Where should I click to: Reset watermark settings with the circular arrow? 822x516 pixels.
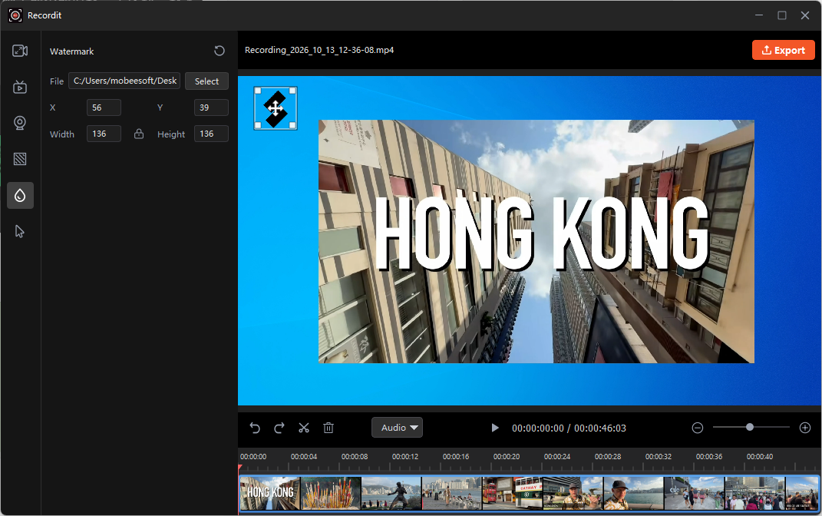(220, 51)
